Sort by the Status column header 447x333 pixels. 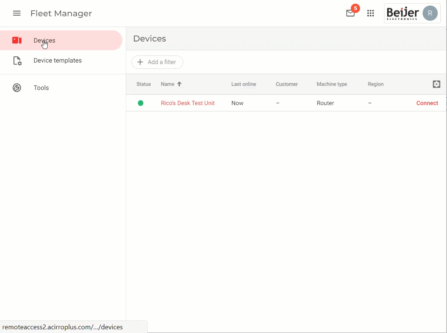pyautogui.click(x=144, y=84)
